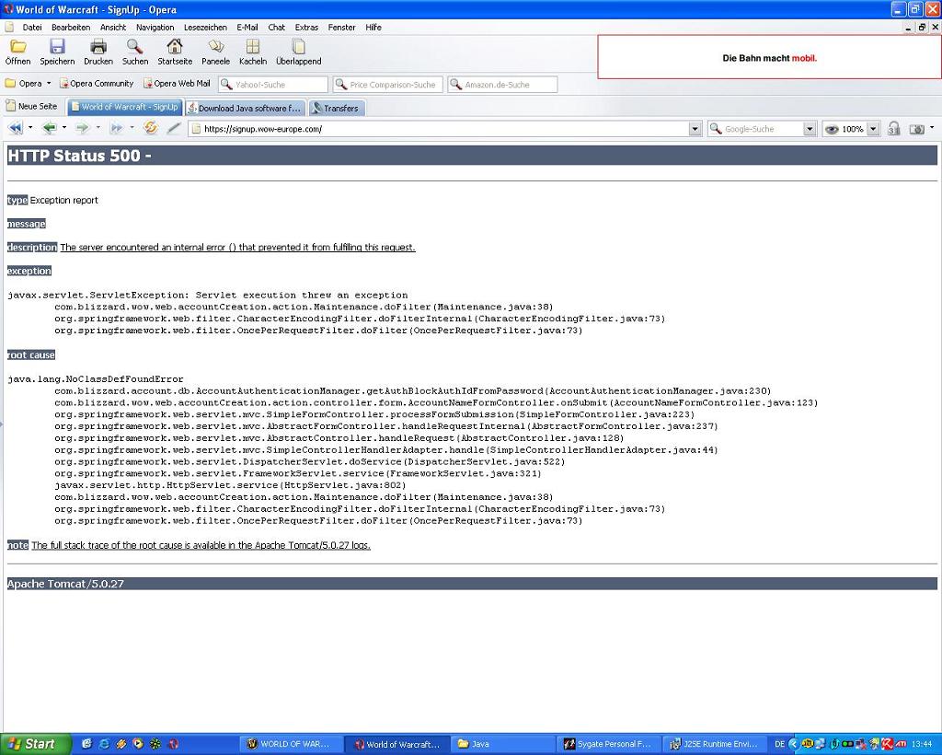
Task: Switch to the Transfers tab
Action: (x=337, y=108)
